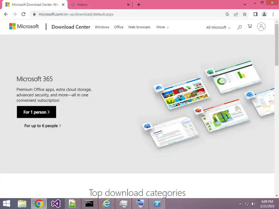Go back to the previous page

coord(6,14)
